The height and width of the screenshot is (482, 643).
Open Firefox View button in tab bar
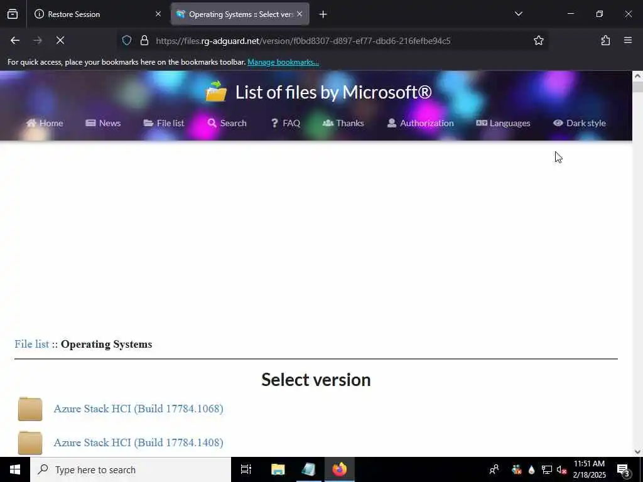(x=13, y=14)
